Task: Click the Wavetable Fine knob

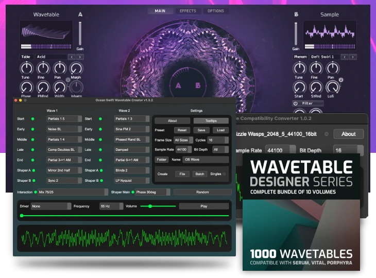Action: [x=43, y=68]
